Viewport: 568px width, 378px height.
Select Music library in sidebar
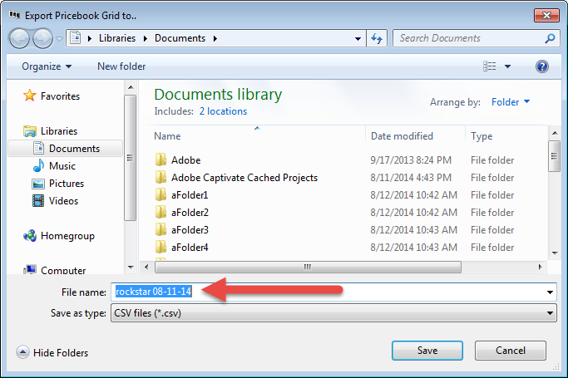pyautogui.click(x=62, y=166)
